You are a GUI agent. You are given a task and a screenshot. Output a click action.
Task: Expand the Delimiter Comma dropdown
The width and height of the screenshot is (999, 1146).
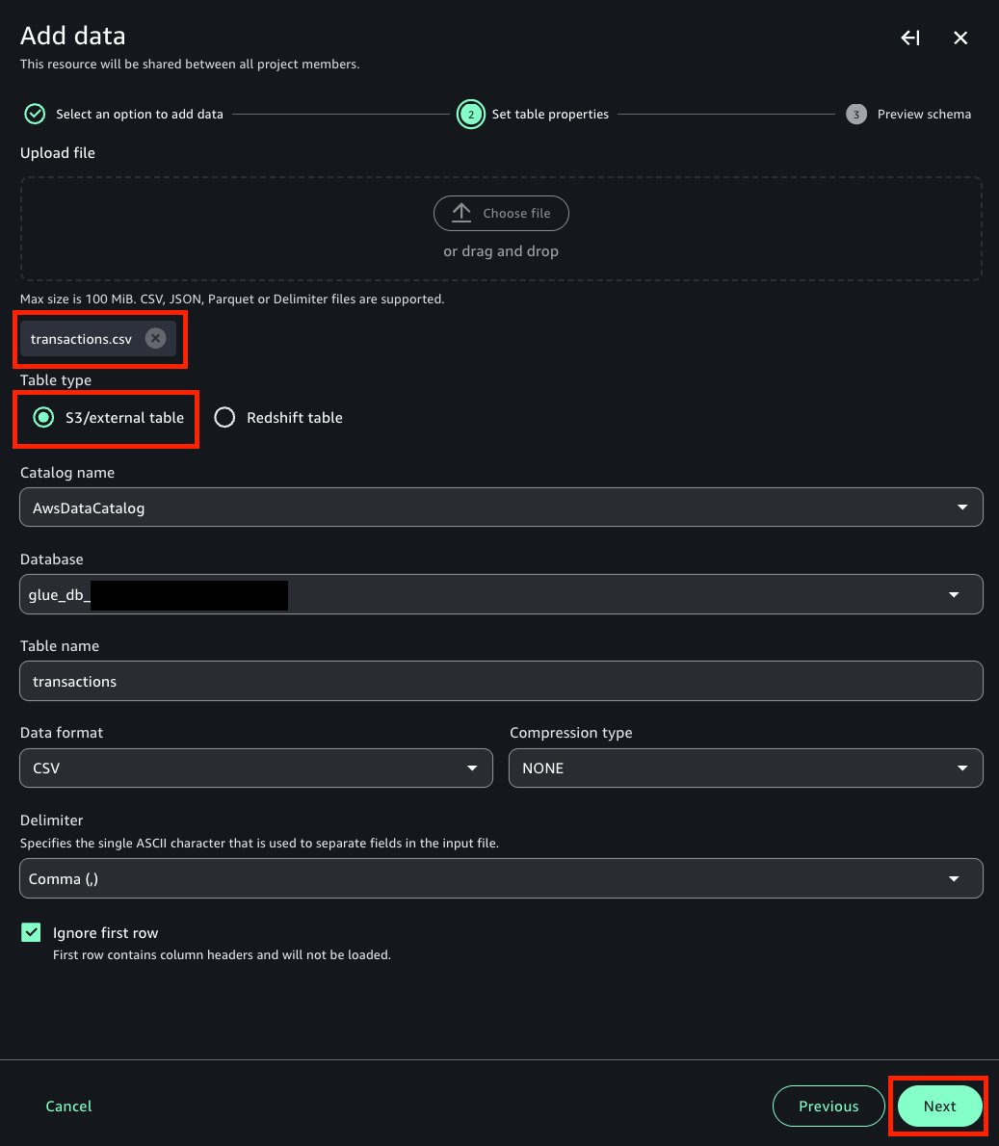501,878
